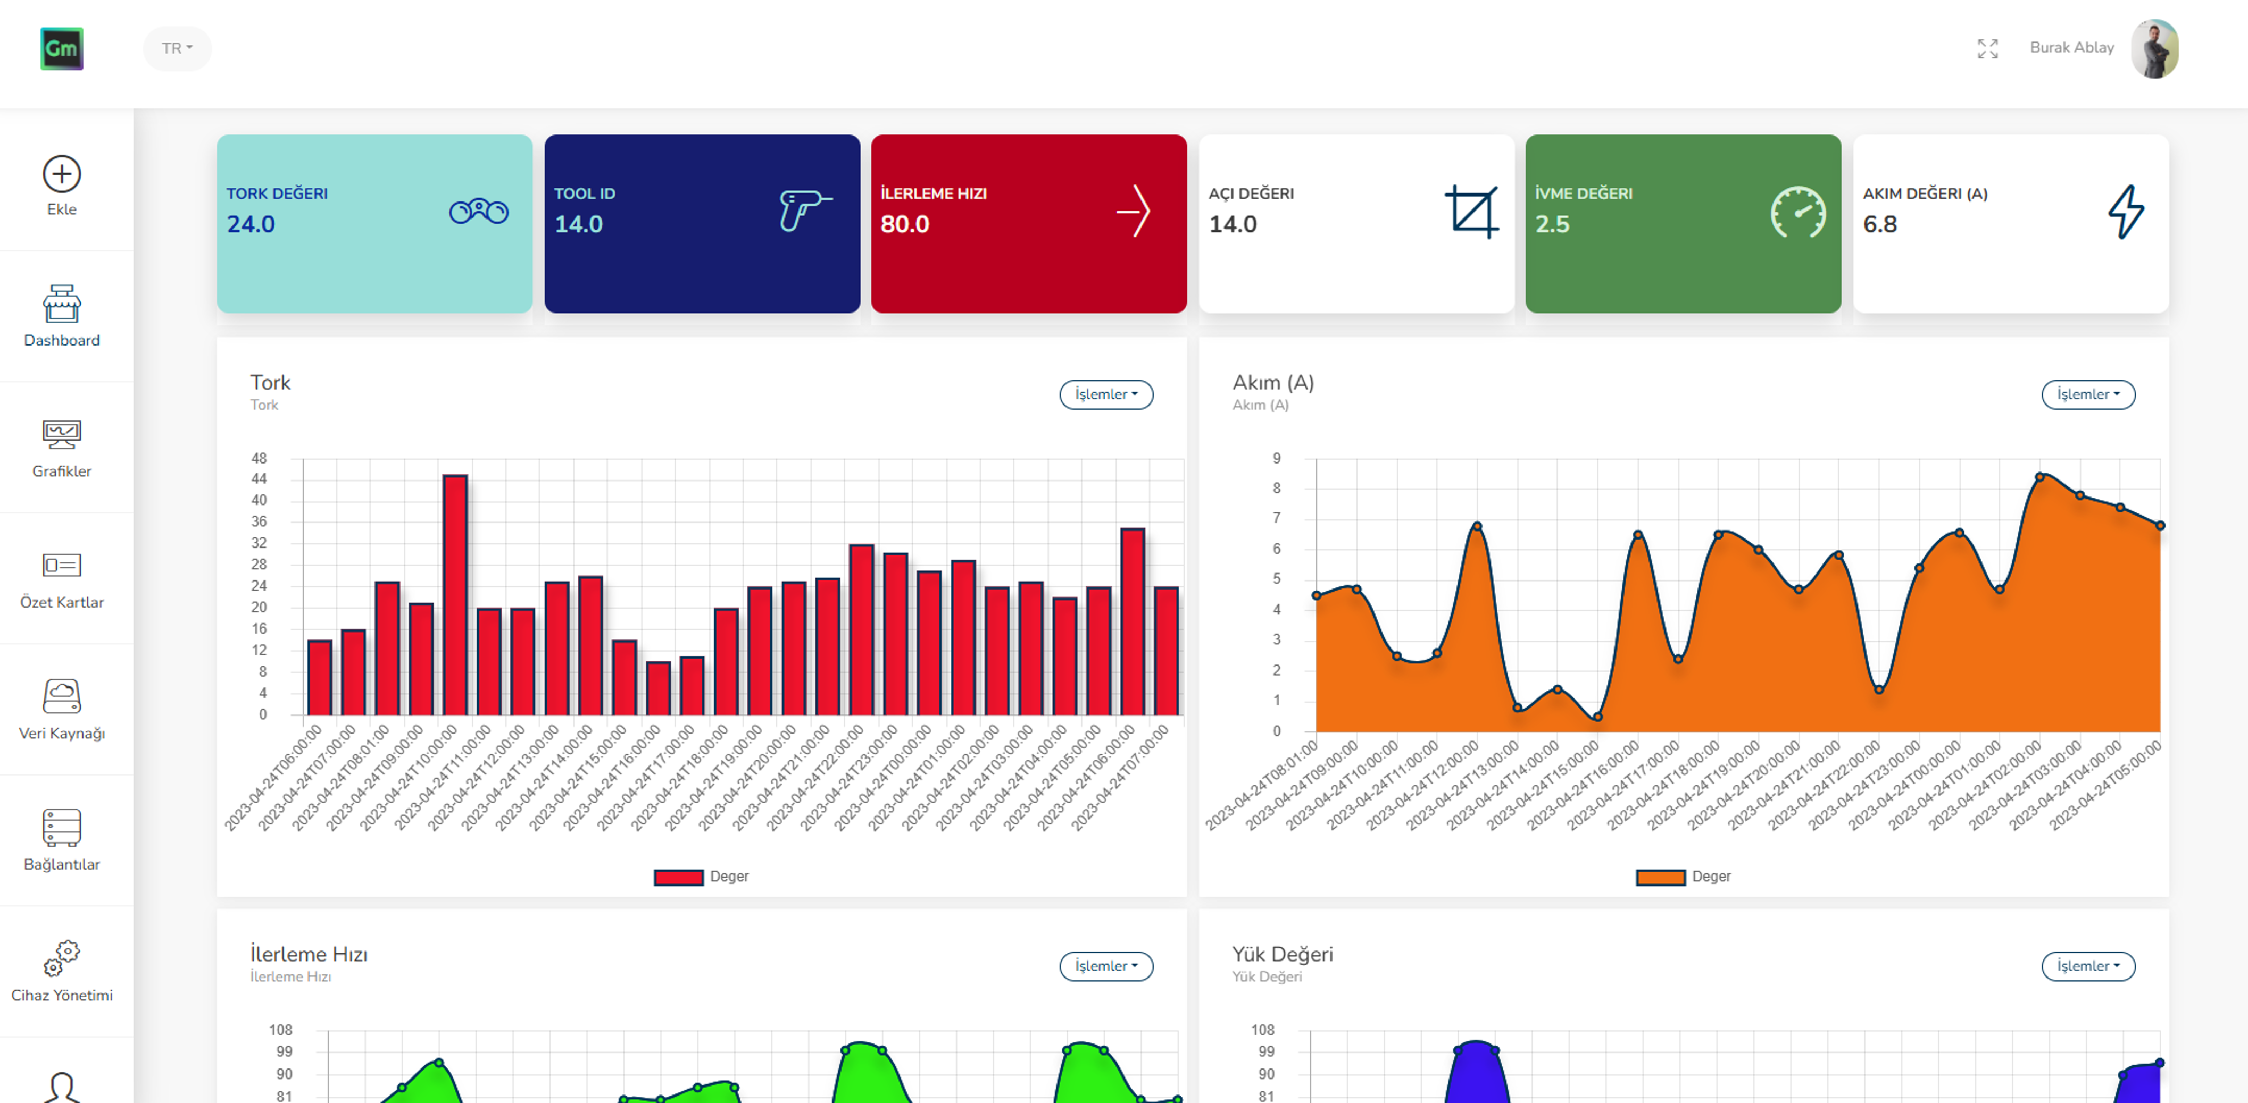Open İşlemler menu on İlerleme Hızı chart
Screen dimensions: 2248x1103
(1105, 966)
